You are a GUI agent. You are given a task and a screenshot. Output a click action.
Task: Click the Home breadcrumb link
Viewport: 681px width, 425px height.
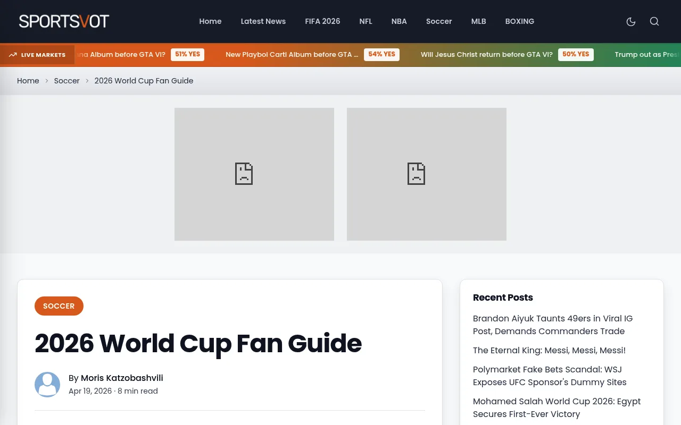[x=28, y=81]
